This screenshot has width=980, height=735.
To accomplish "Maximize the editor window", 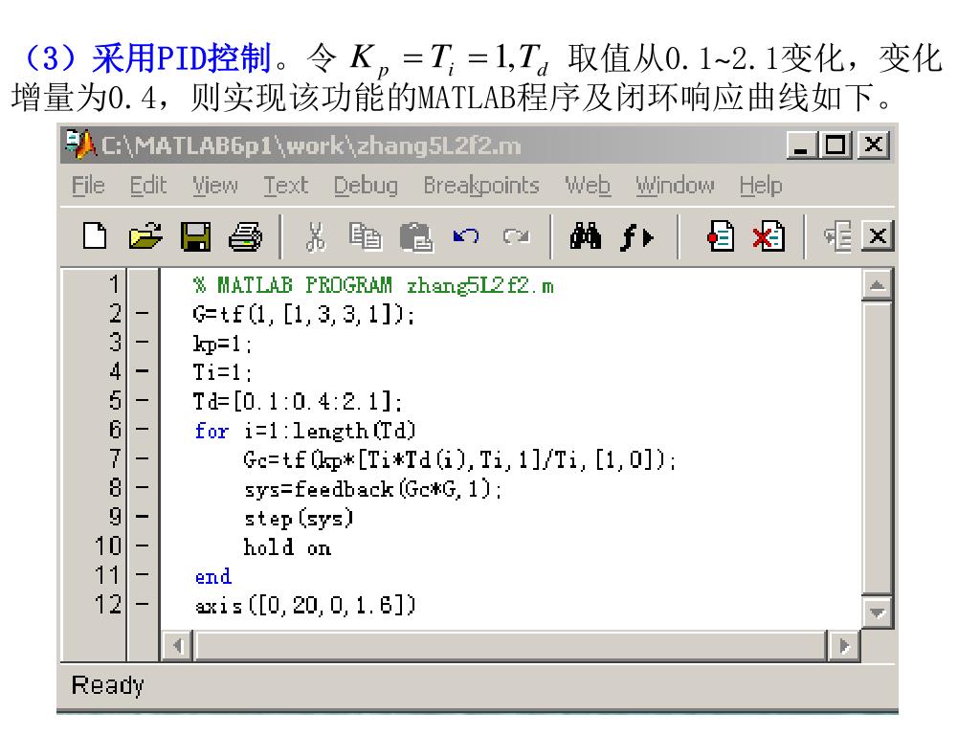I will click(x=835, y=145).
